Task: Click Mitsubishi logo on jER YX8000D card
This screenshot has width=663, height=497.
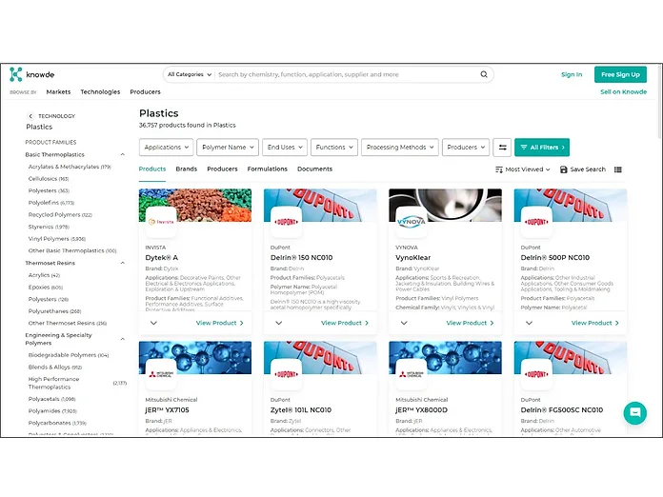Action: (411, 374)
